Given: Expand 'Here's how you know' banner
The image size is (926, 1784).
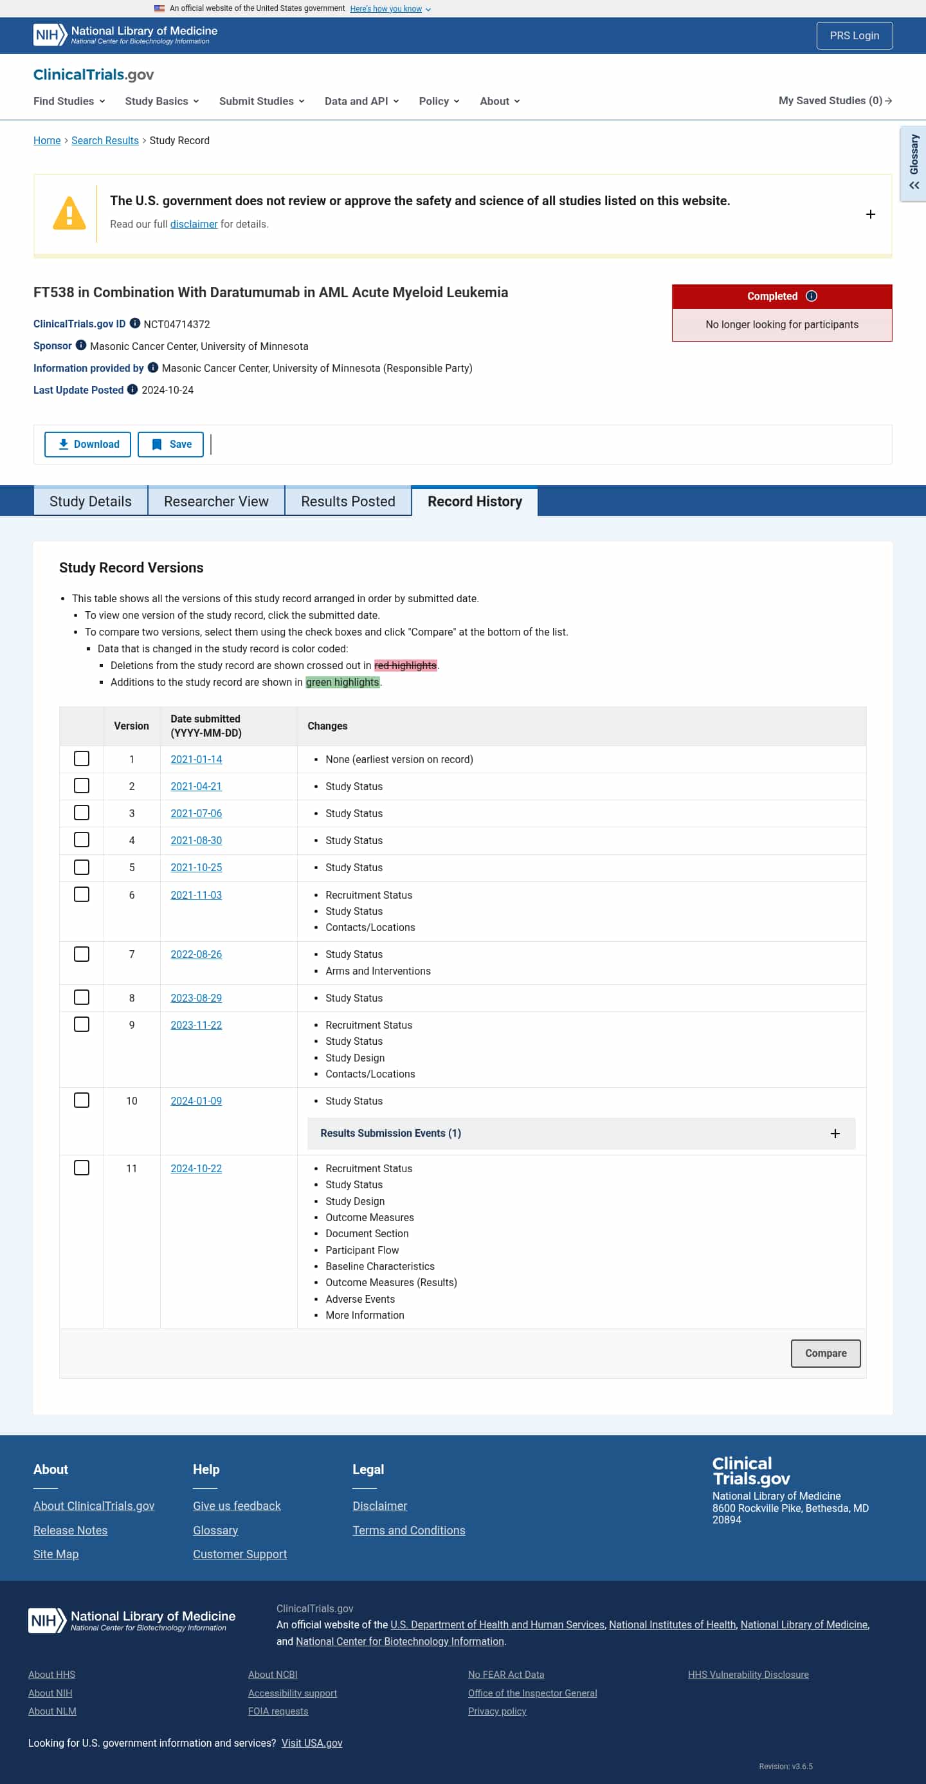Looking at the screenshot, I should [390, 9].
